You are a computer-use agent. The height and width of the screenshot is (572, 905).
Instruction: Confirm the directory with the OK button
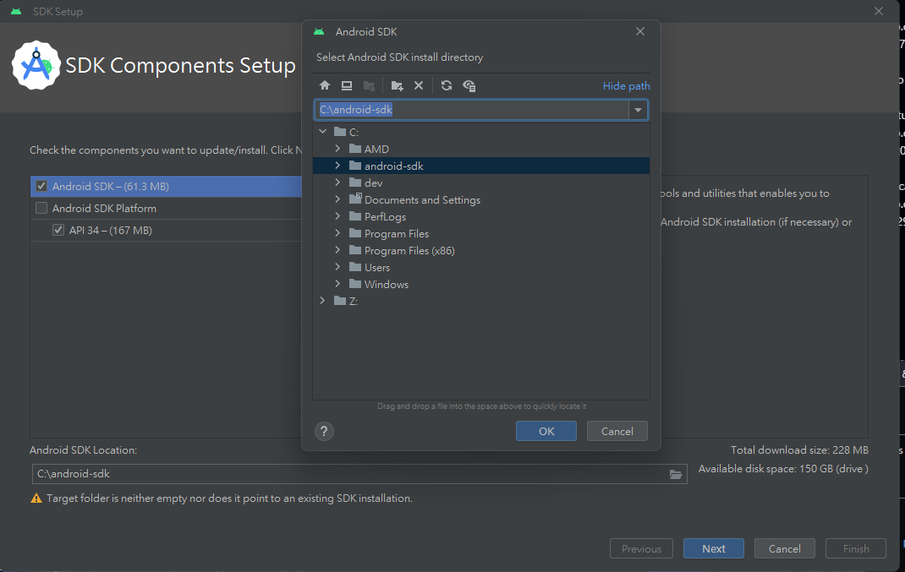546,431
